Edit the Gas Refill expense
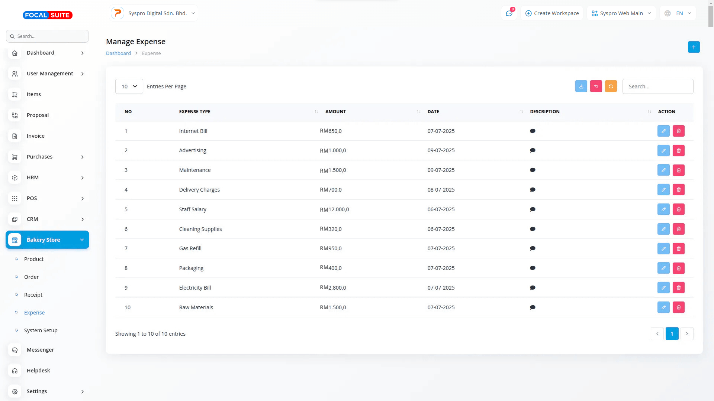714x401 pixels. (663, 249)
